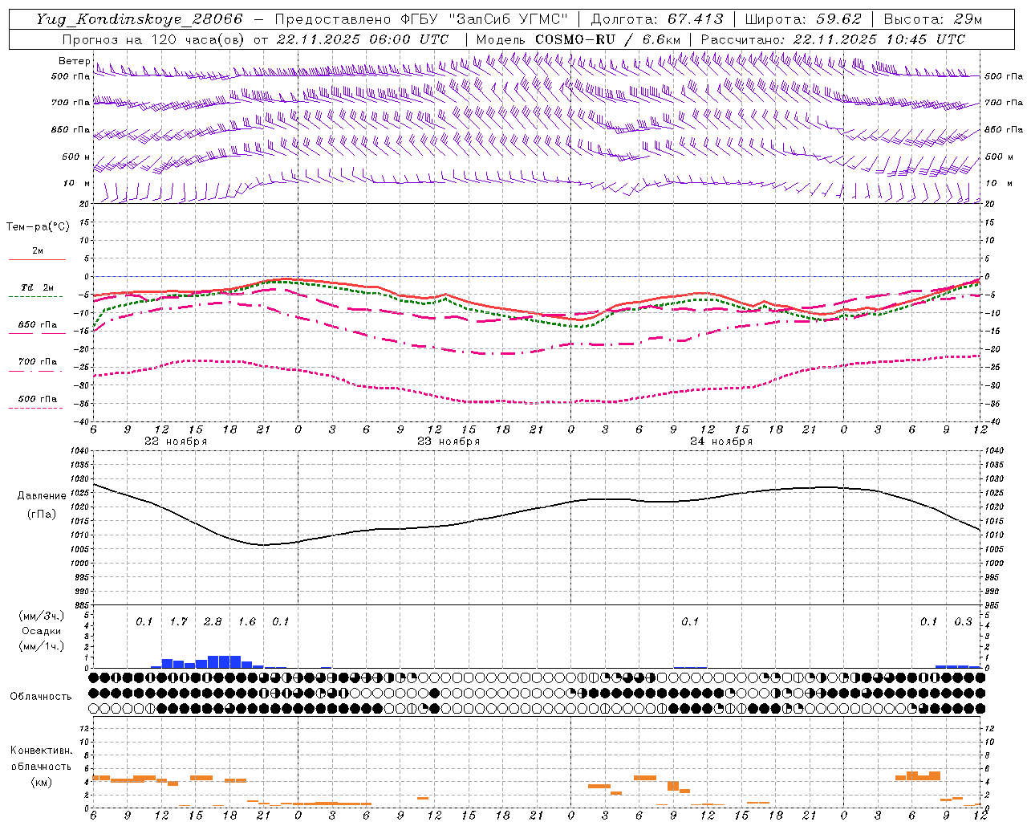Viewport: 1027px width, 822px height.
Task: Click the 'Тем-ра(°C)' axis label
Action: click(x=38, y=227)
